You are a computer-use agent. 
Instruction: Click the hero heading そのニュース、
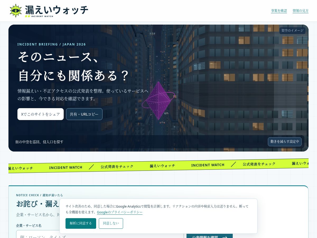coord(58,57)
